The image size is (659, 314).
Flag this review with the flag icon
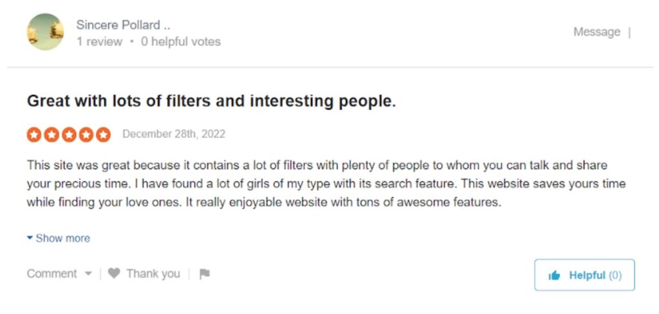point(205,274)
